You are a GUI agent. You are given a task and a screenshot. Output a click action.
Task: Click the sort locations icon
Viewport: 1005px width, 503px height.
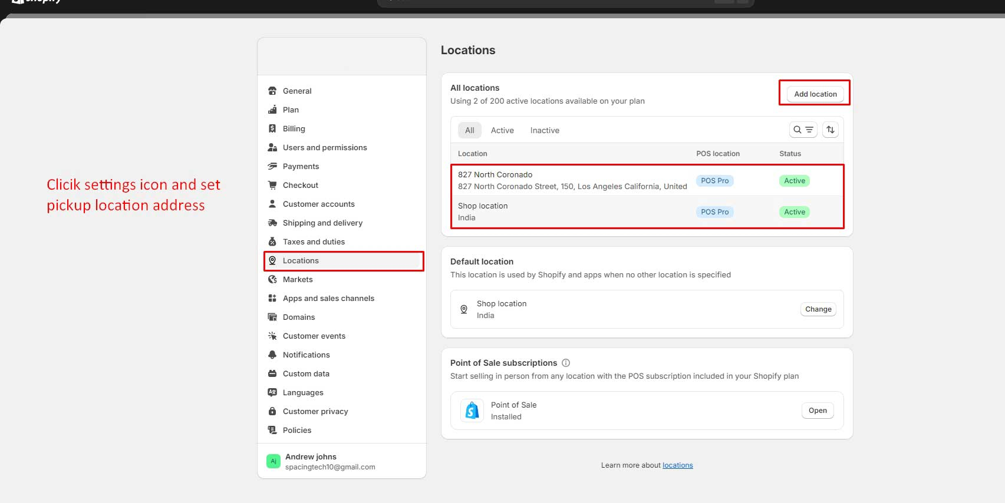(830, 130)
